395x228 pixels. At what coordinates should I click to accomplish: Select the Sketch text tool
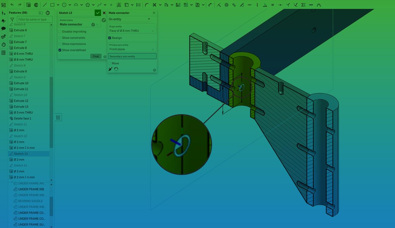pos(118,5)
